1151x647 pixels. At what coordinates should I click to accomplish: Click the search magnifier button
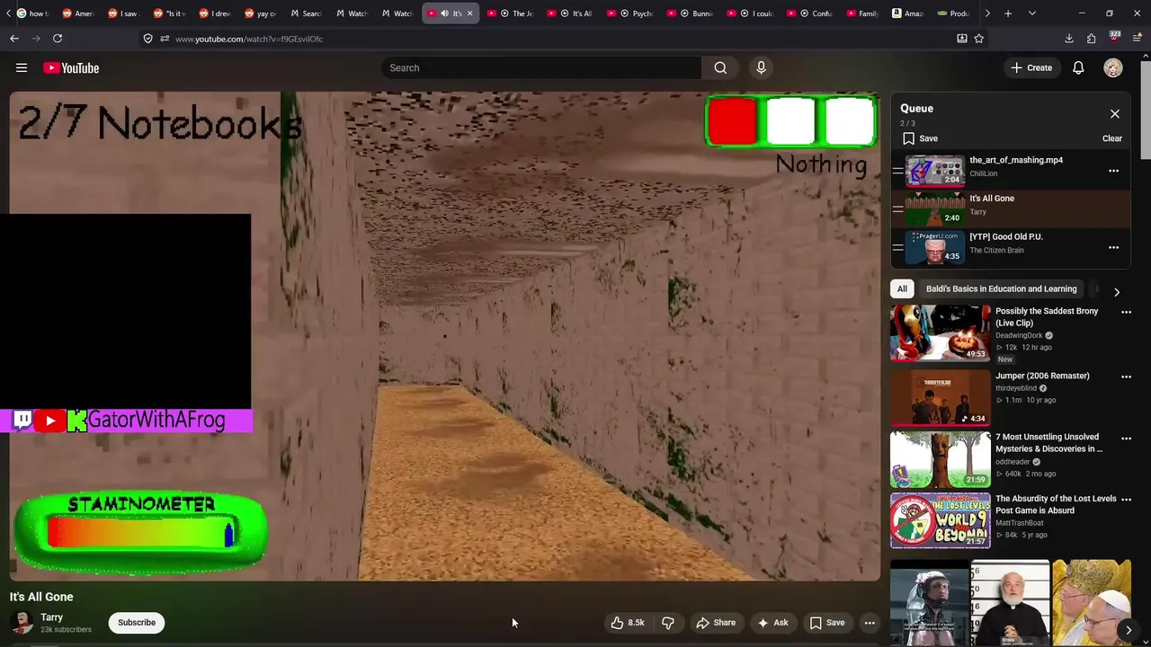720,67
